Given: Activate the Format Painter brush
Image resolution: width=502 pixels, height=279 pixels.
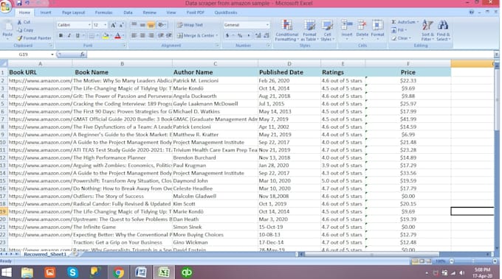Looking at the screenshot, I should [x=19, y=38].
